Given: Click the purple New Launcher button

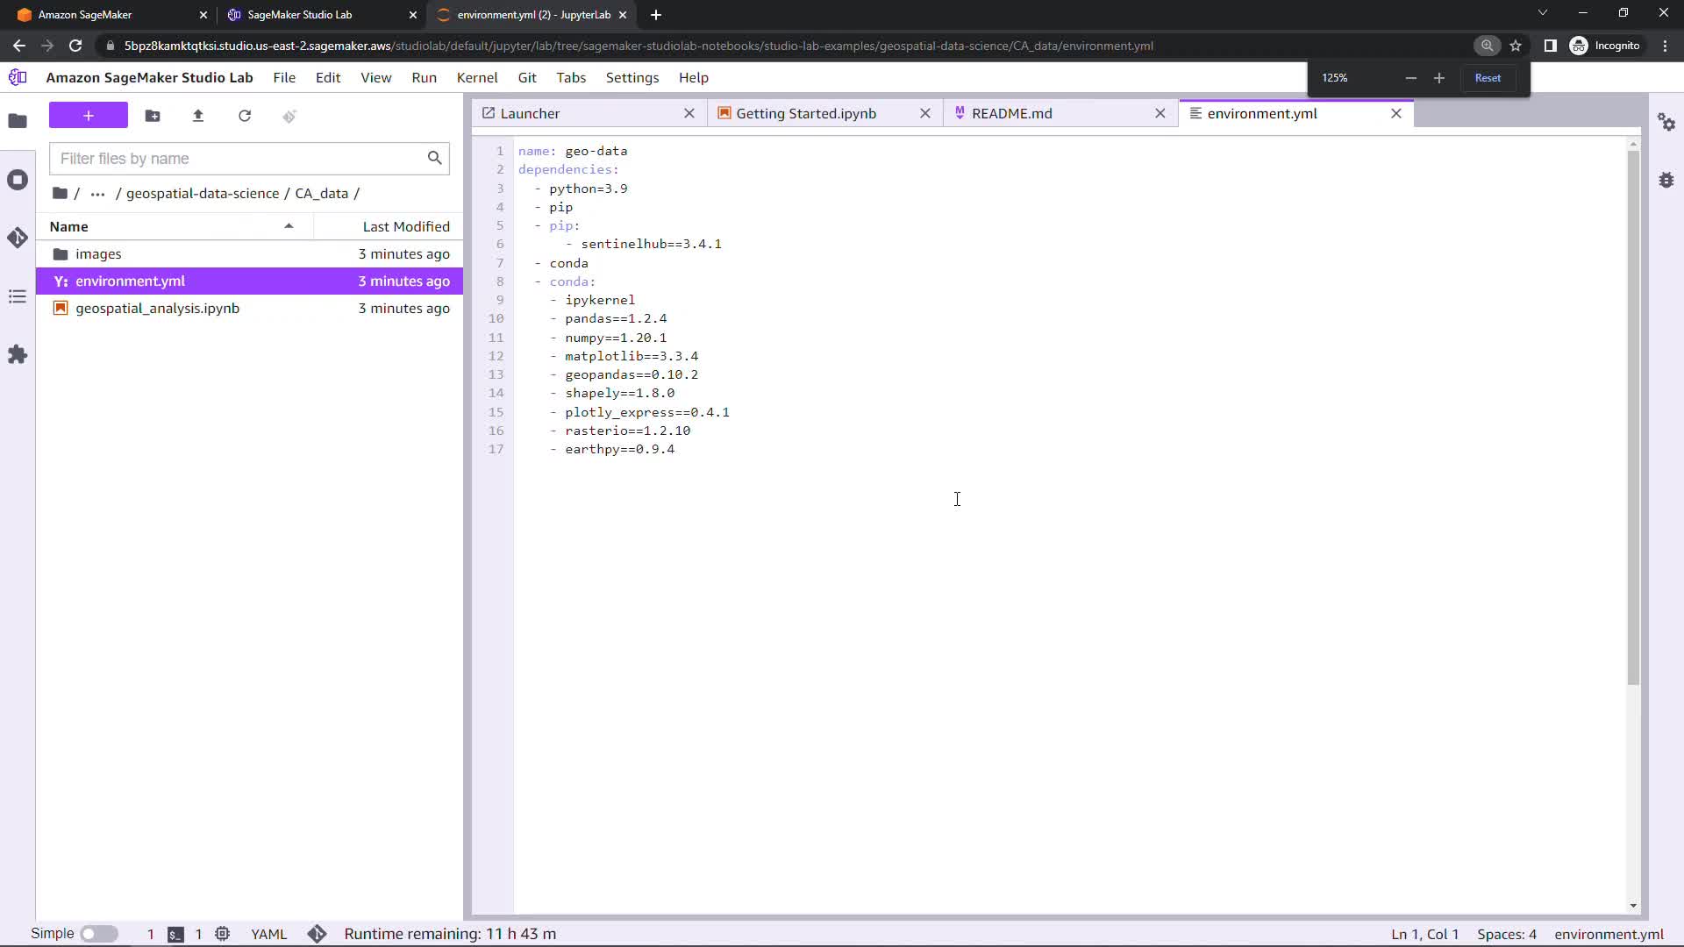Looking at the screenshot, I should point(89,116).
